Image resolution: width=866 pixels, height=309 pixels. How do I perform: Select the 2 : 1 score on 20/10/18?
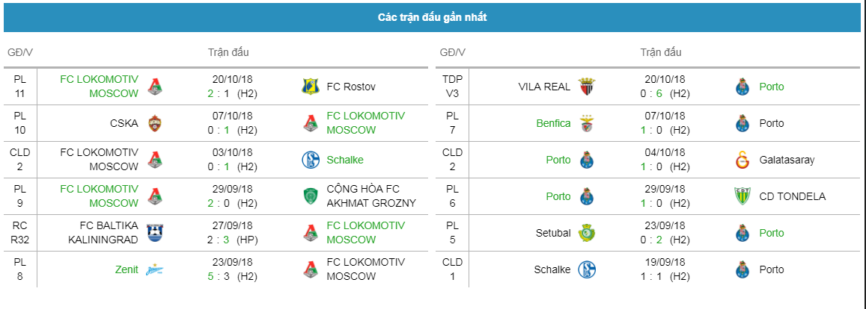point(217,93)
